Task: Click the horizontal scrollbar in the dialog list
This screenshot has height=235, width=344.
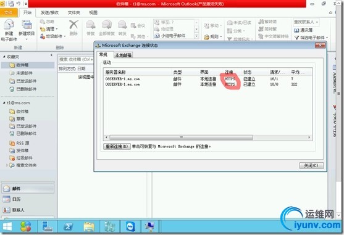Action: click(x=181, y=138)
